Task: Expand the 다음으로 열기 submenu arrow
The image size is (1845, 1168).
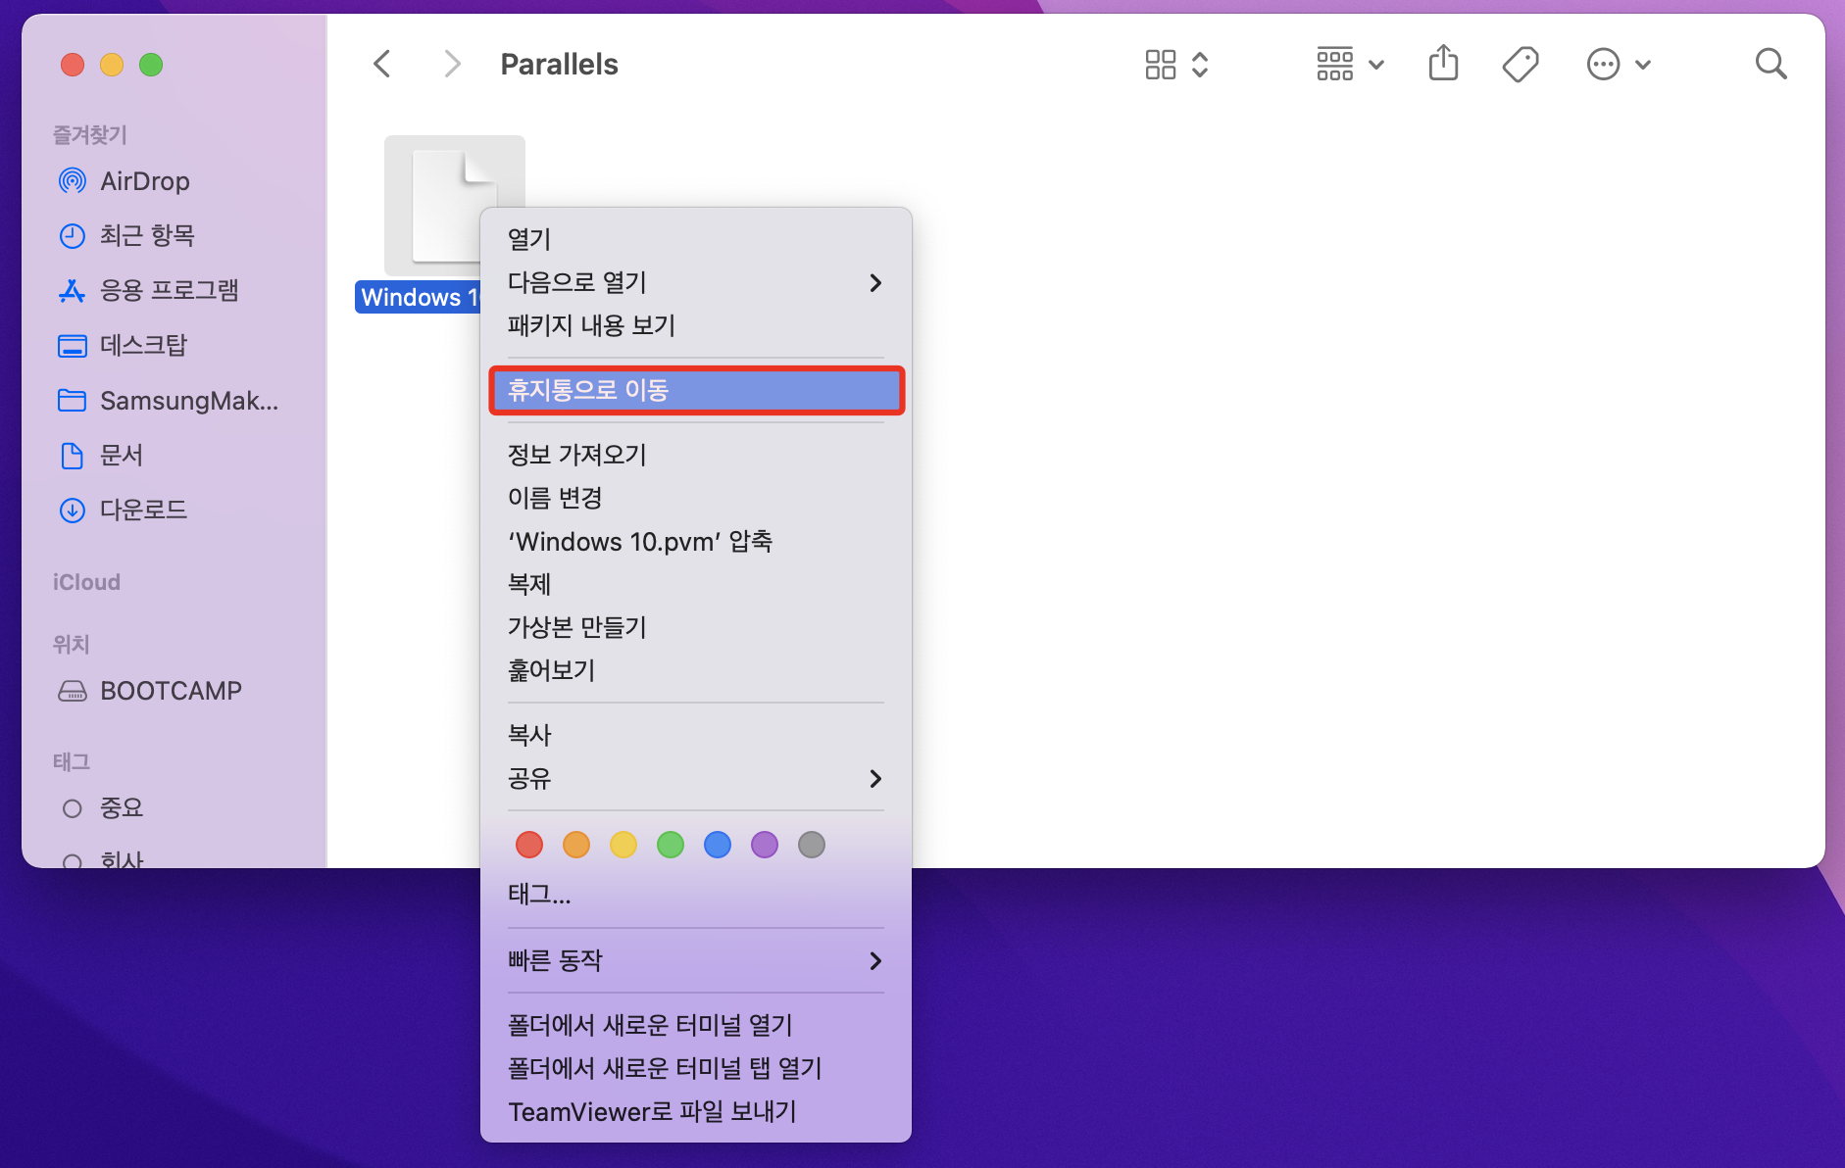Action: pos(875,283)
